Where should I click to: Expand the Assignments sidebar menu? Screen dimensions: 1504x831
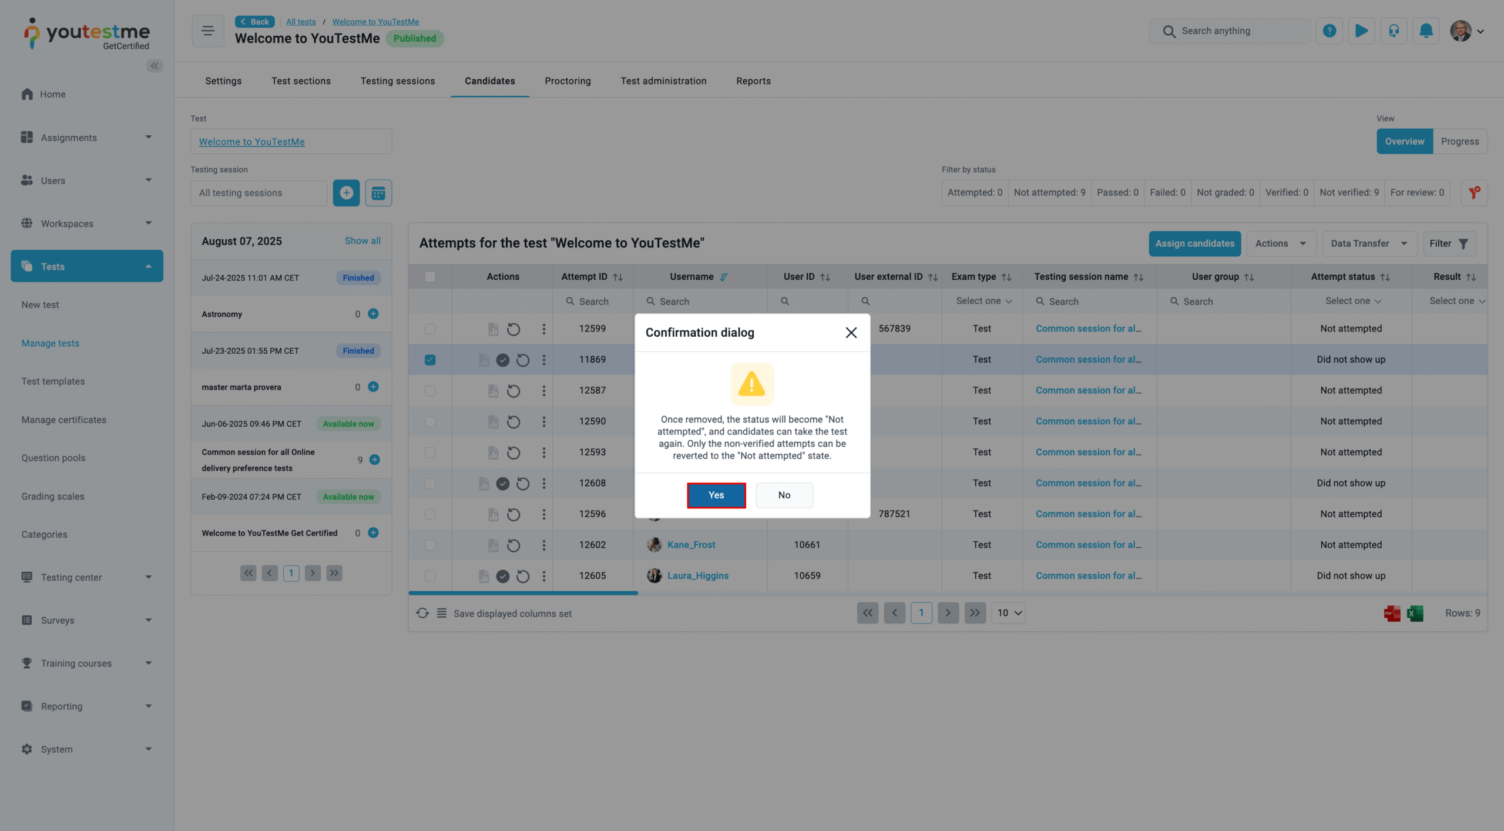click(87, 138)
